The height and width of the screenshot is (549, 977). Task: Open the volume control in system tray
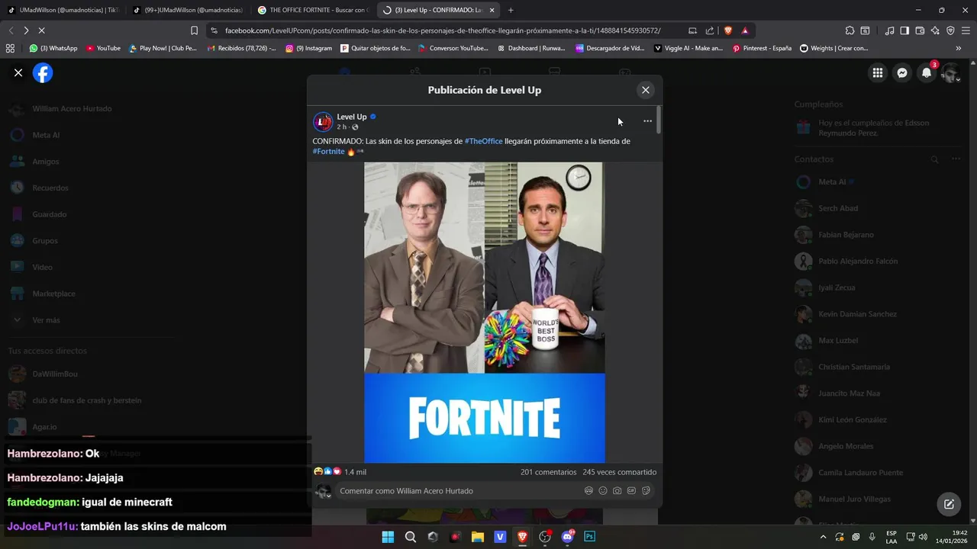pyautogui.click(x=924, y=537)
